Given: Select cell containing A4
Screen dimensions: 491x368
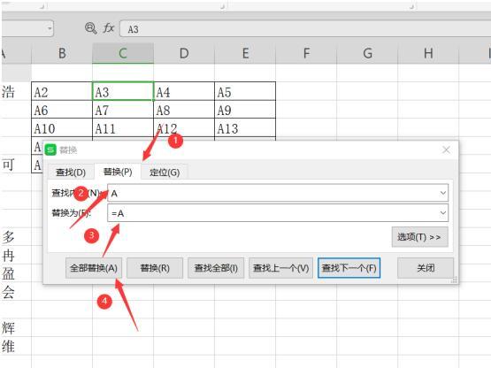Looking at the screenshot, I should click(x=184, y=91).
